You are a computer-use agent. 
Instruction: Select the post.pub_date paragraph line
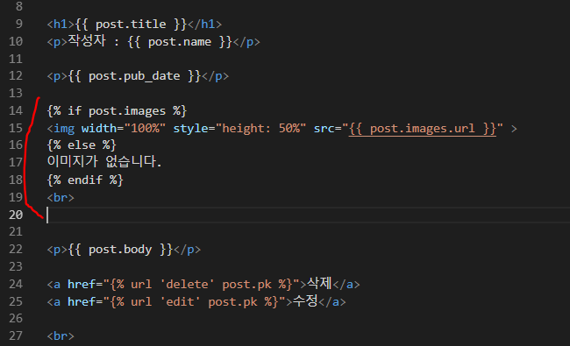pos(138,76)
